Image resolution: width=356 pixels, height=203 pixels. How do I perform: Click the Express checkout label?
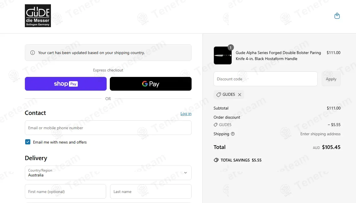[x=108, y=70]
